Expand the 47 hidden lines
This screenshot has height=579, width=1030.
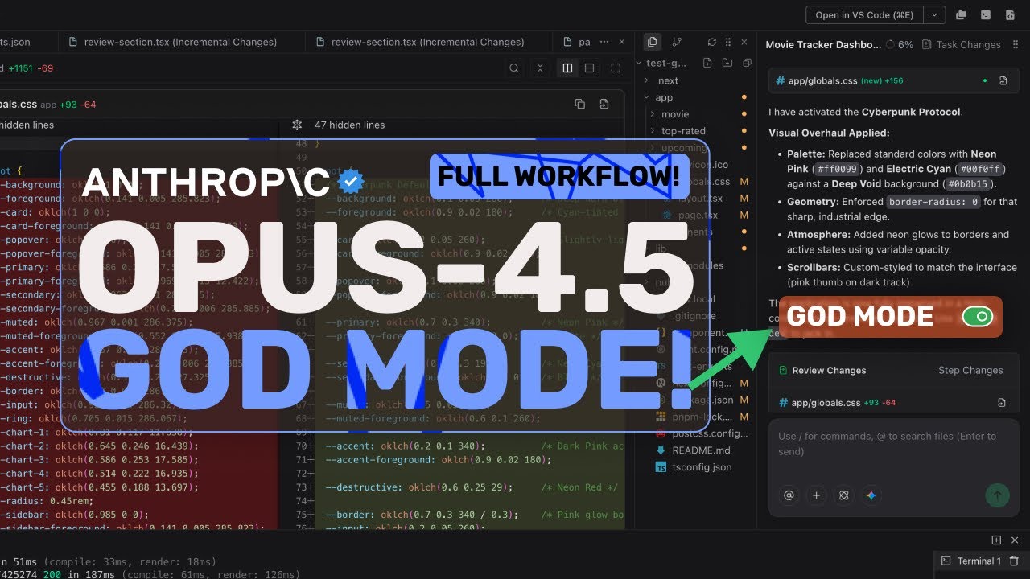350,125
